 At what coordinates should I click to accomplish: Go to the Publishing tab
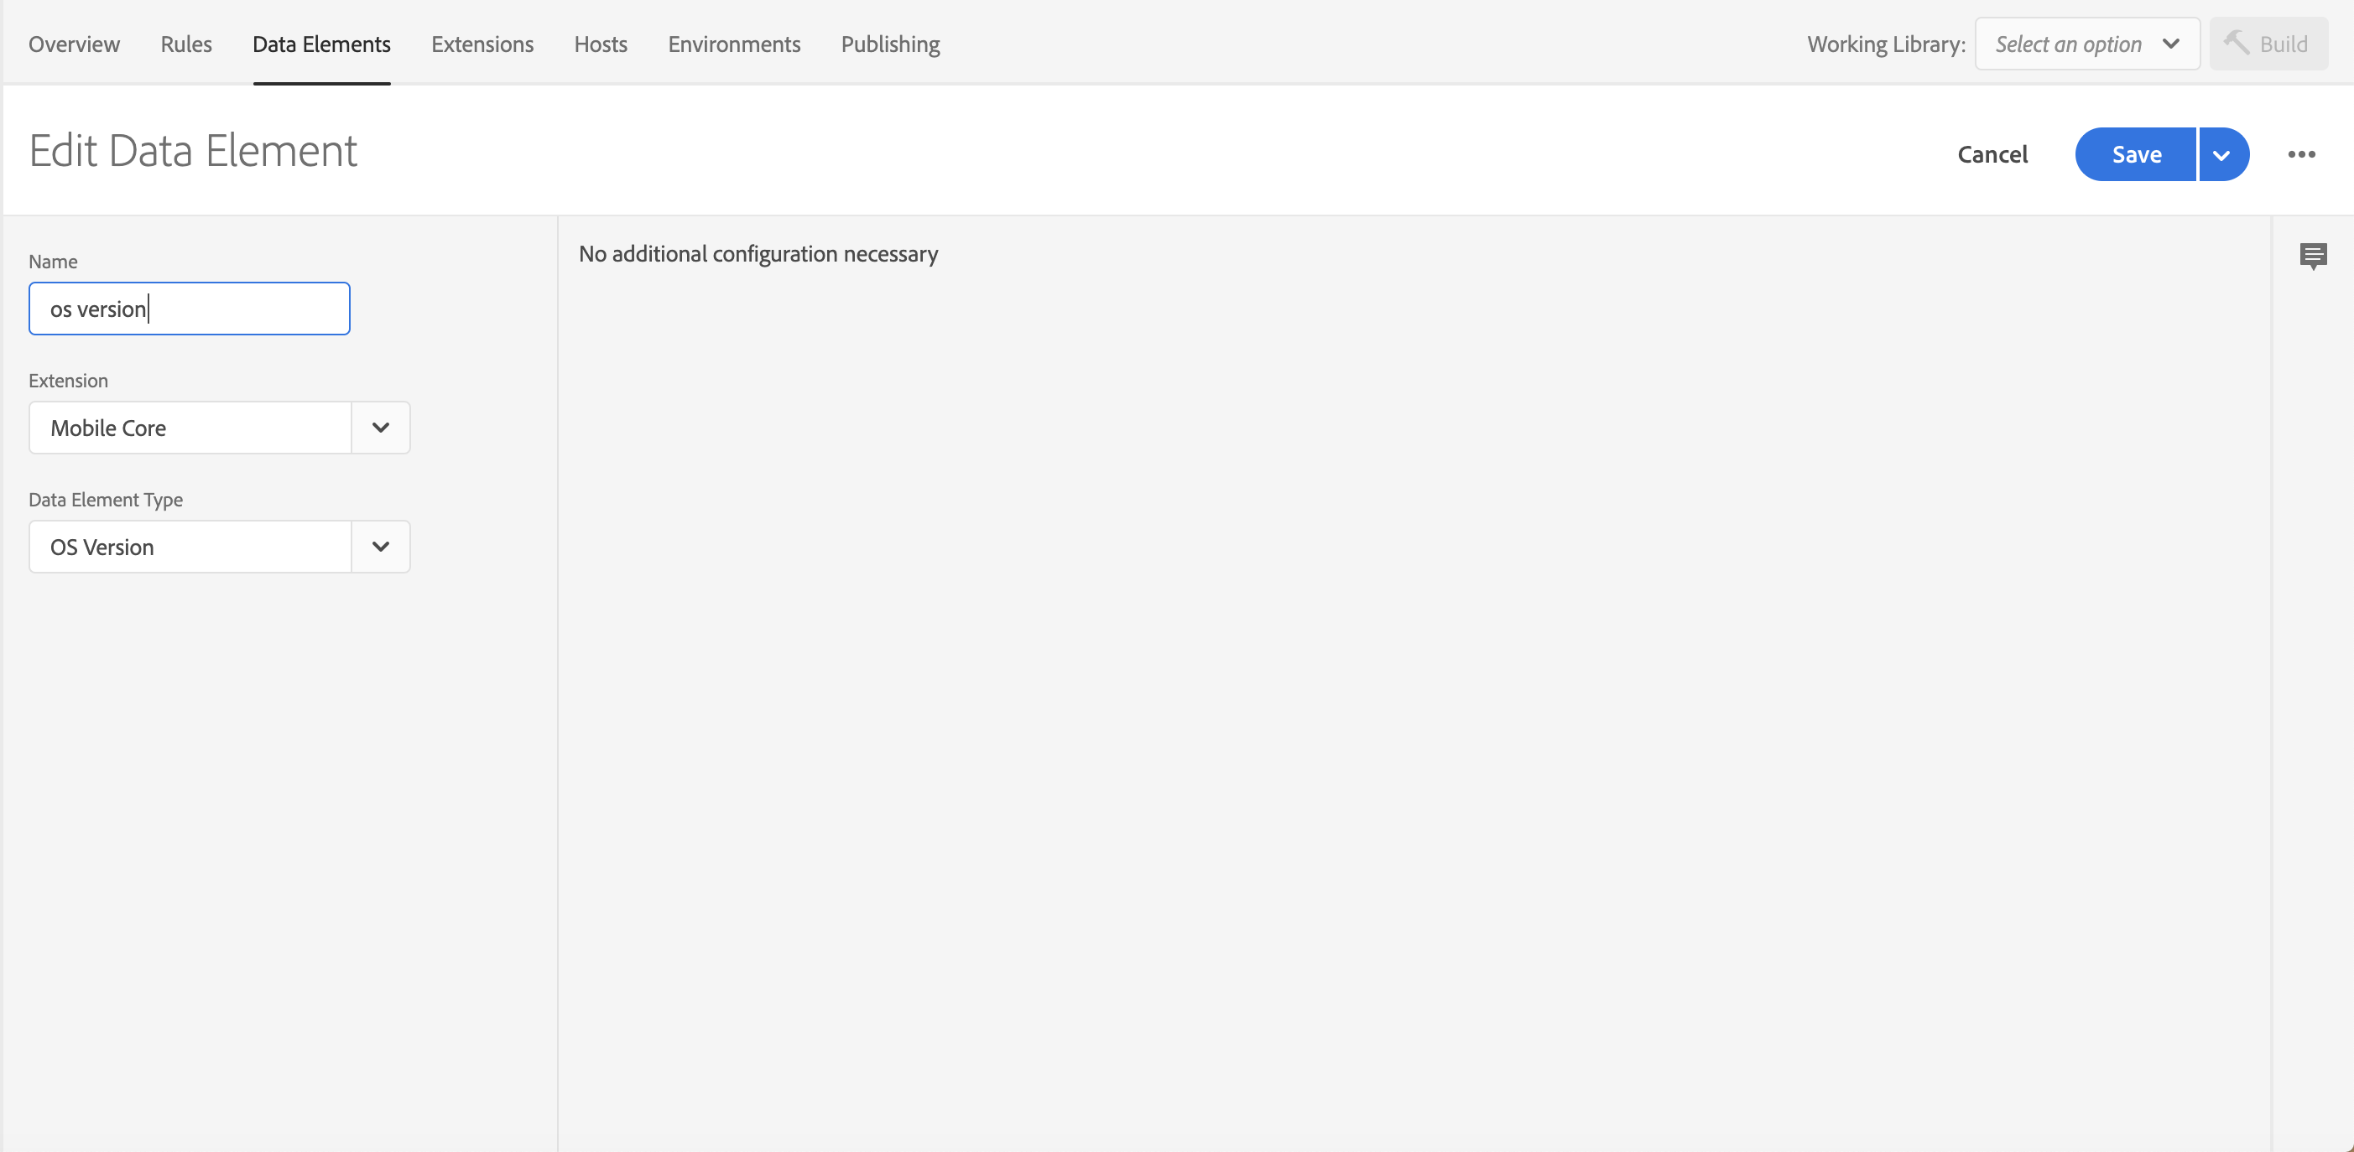coord(890,44)
